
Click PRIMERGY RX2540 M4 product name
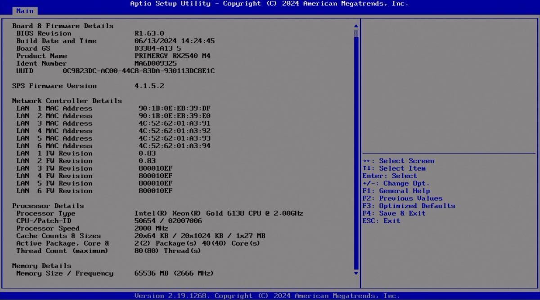pos(172,56)
